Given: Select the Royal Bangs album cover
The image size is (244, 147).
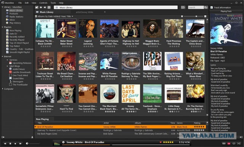Looking at the screenshot, I should coord(66,61).
